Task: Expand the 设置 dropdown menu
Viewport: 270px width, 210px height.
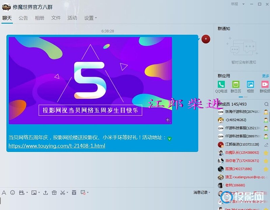Action: click(x=96, y=18)
